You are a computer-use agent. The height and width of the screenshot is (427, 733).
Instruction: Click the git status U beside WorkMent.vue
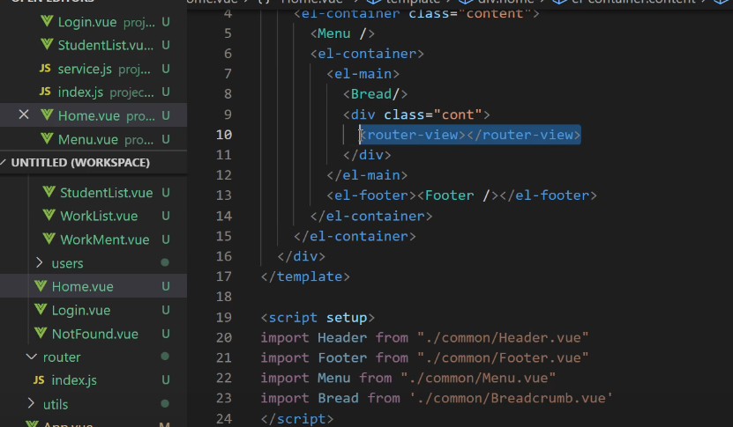166,239
